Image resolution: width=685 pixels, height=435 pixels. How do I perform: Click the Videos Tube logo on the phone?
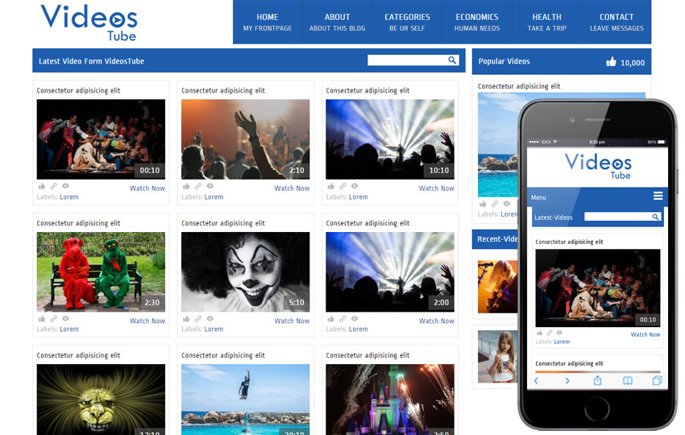coord(598,167)
